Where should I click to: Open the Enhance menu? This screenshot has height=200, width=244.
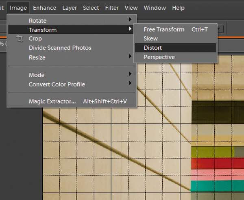point(44,8)
